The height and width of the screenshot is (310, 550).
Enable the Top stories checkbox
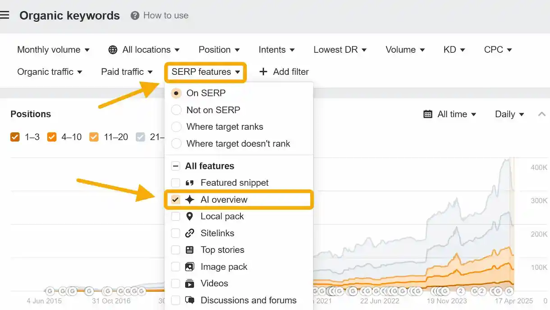[176, 250]
